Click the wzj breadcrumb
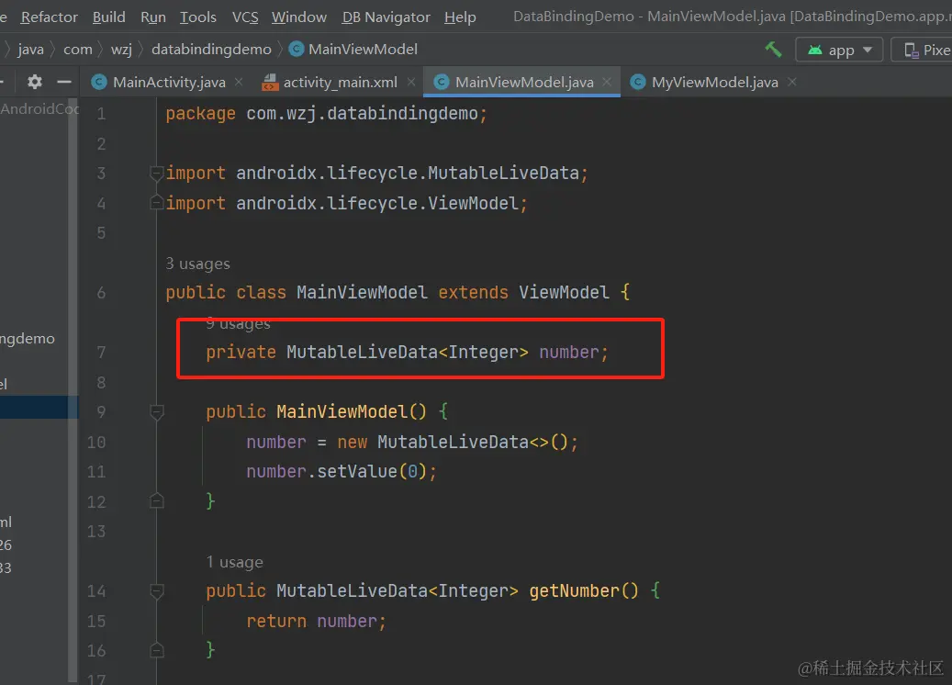This screenshot has height=685, width=952. [x=121, y=50]
